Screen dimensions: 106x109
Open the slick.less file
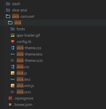coord(23,79)
